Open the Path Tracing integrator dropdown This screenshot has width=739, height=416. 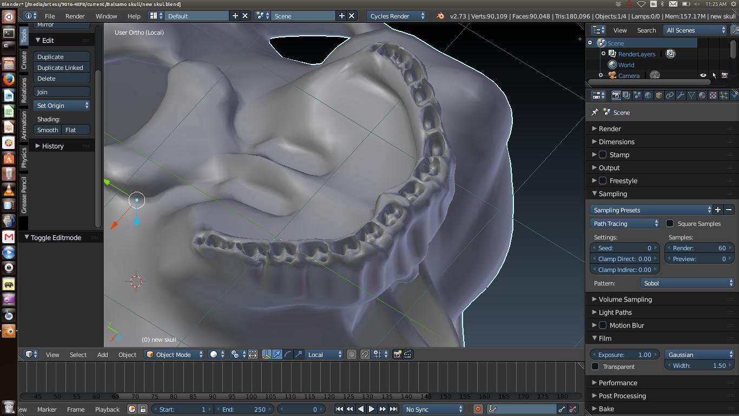click(x=625, y=223)
